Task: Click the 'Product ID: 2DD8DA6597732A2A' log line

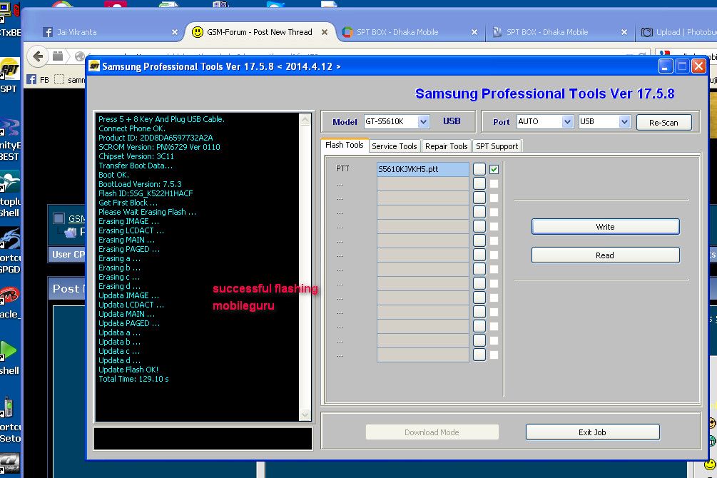Action: pos(156,138)
